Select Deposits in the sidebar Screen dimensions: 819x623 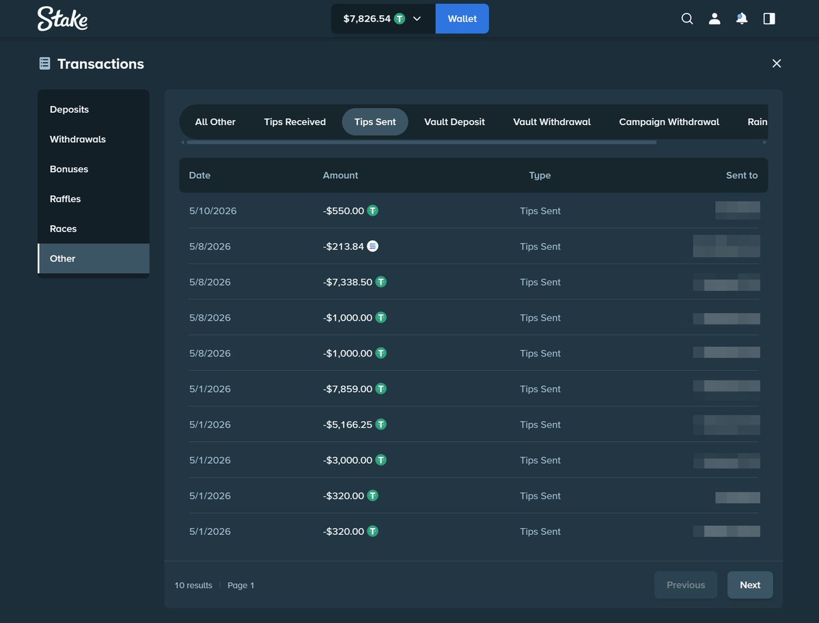tap(94, 109)
